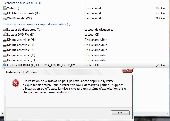Click the 89,7 Go size value
This screenshot has width=170, height=121.
click(x=160, y=18)
